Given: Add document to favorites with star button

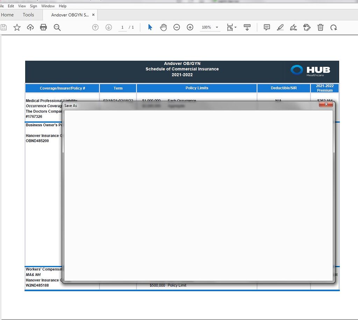Looking at the screenshot, I should point(17,27).
